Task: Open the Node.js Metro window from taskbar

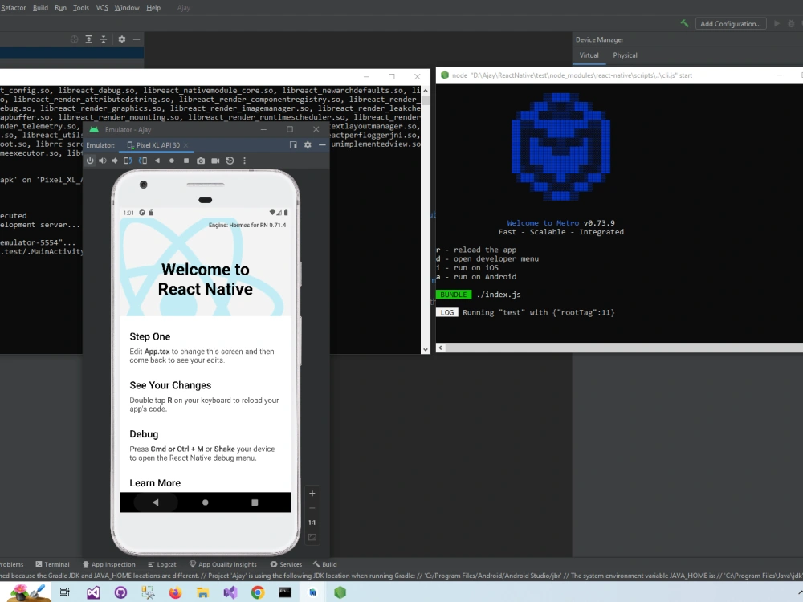Action: pos(340,592)
